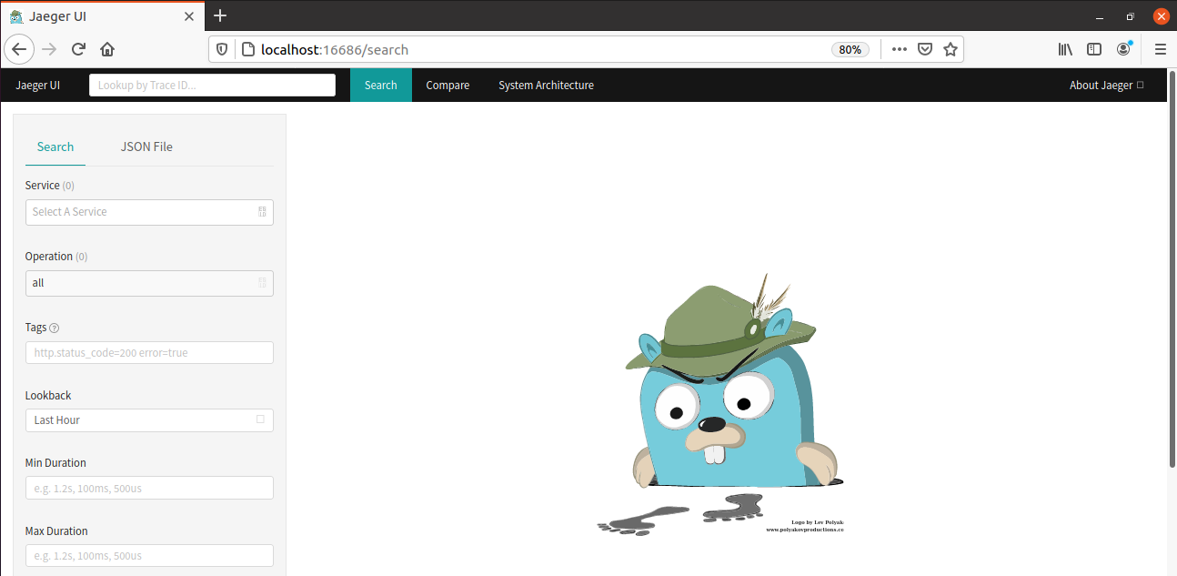Select the Jaeger UI browser tab
This screenshot has height=576, width=1177.
pos(102,16)
